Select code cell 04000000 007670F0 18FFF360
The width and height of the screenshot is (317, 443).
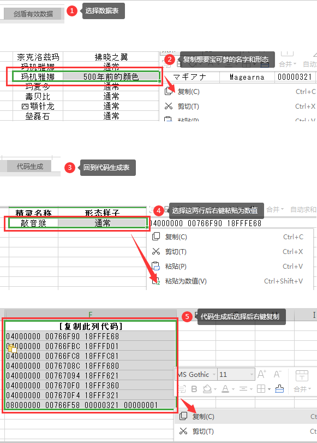click(91, 385)
